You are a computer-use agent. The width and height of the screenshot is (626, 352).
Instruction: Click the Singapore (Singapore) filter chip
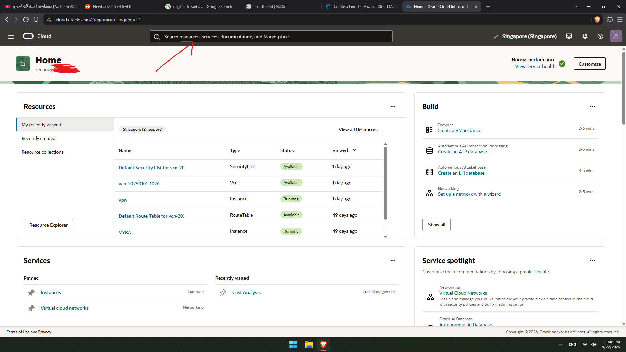(143, 130)
